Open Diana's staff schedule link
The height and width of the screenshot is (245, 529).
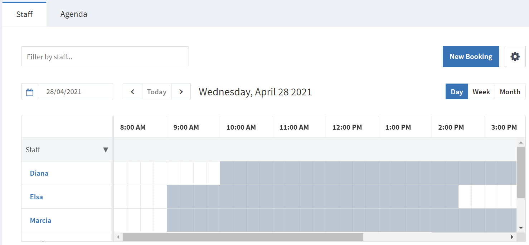coord(39,173)
